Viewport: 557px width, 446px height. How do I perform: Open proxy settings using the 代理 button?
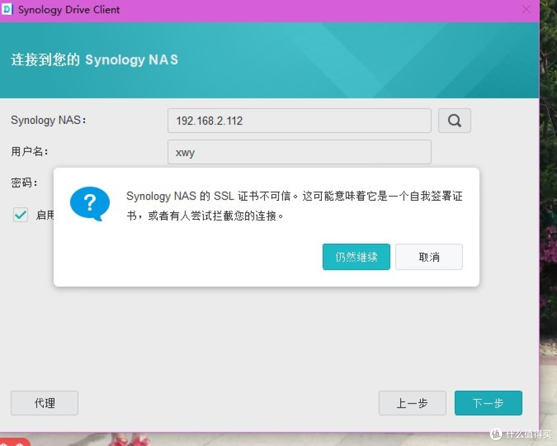[44, 403]
